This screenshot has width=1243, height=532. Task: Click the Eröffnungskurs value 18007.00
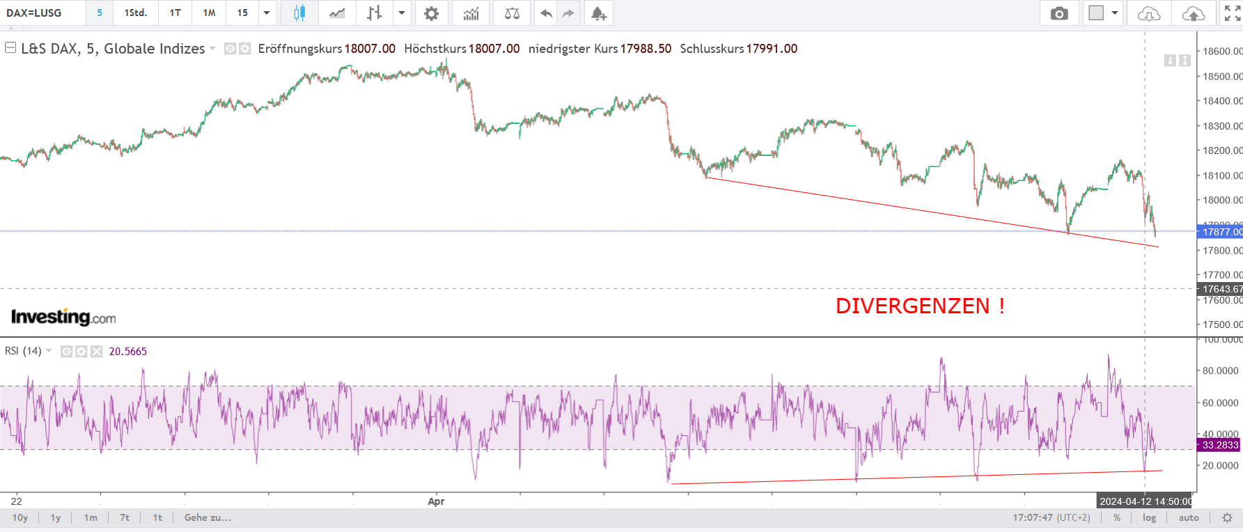[x=370, y=49]
